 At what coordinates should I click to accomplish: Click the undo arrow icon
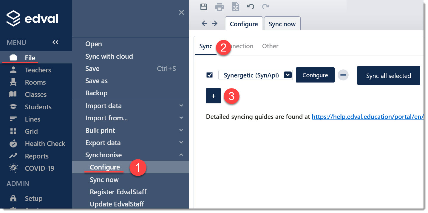251,6
